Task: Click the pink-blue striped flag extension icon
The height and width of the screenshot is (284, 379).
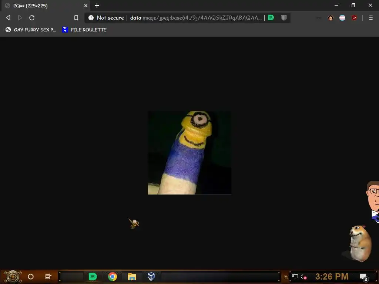Action: tap(342, 18)
